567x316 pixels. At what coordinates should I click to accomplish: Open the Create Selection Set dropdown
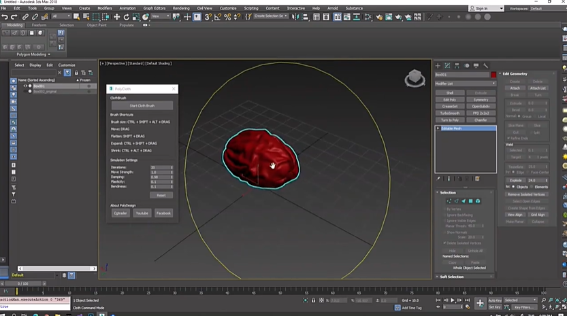point(270,16)
